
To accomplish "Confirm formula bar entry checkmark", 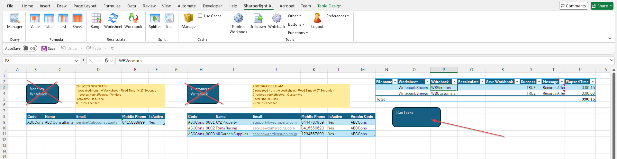I will [98, 61].
